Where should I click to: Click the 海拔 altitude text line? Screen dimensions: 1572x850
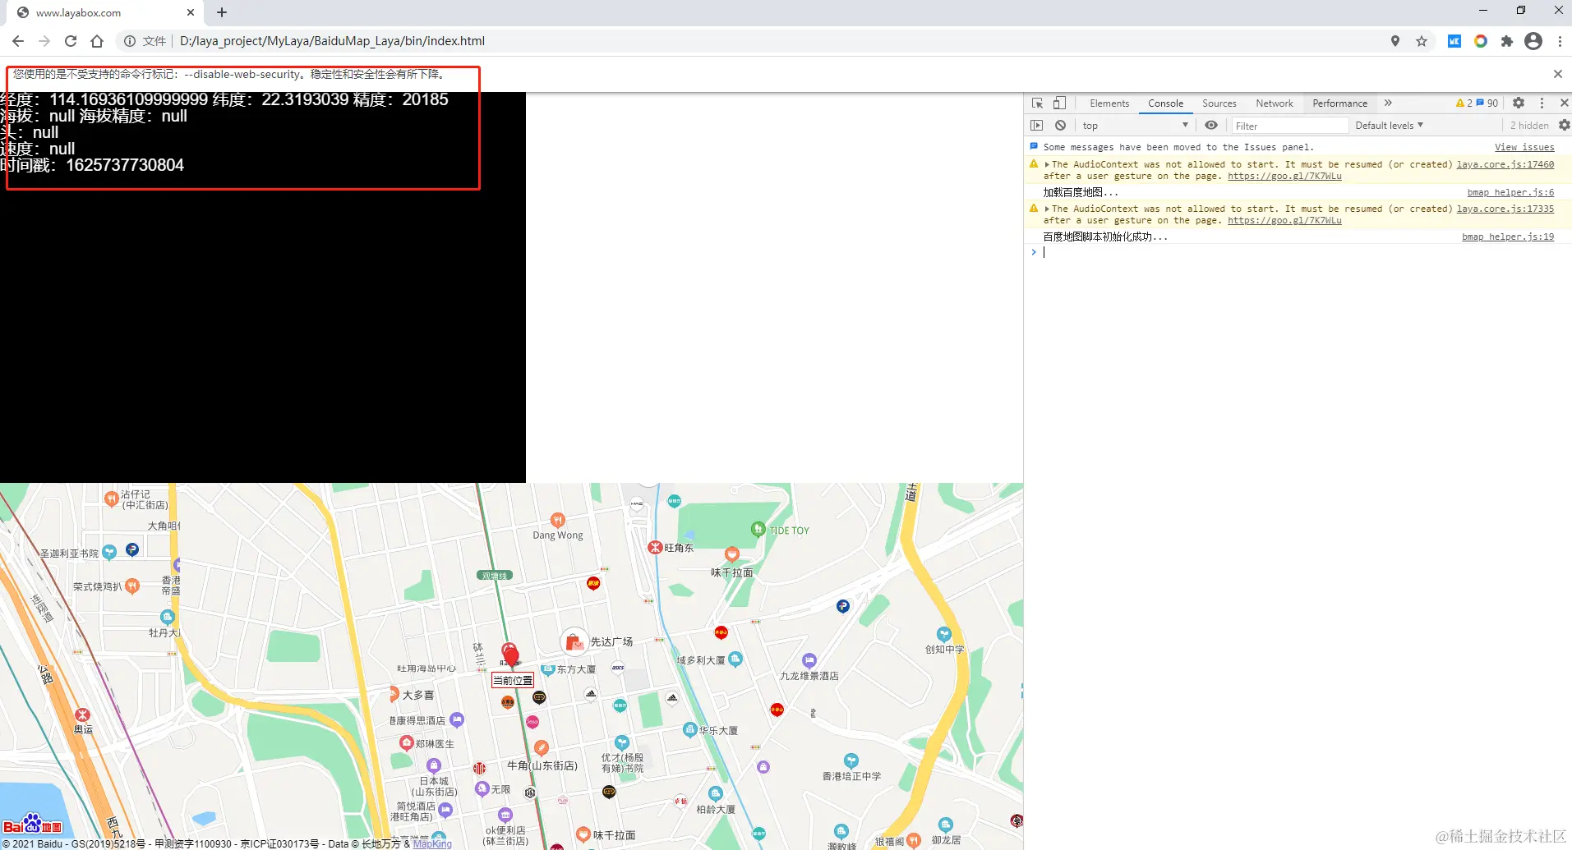(x=94, y=116)
